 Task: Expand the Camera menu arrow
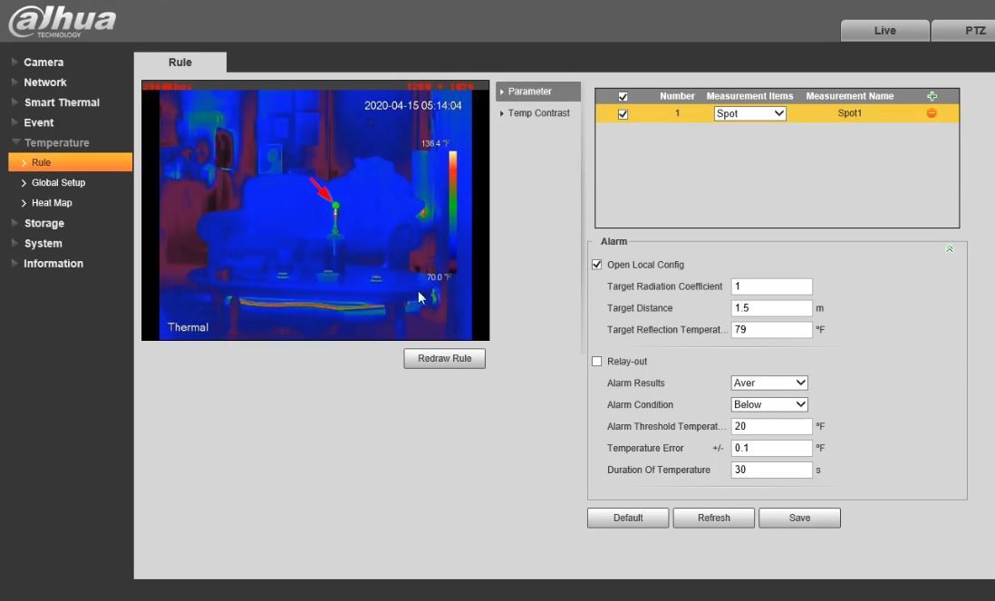14,63
